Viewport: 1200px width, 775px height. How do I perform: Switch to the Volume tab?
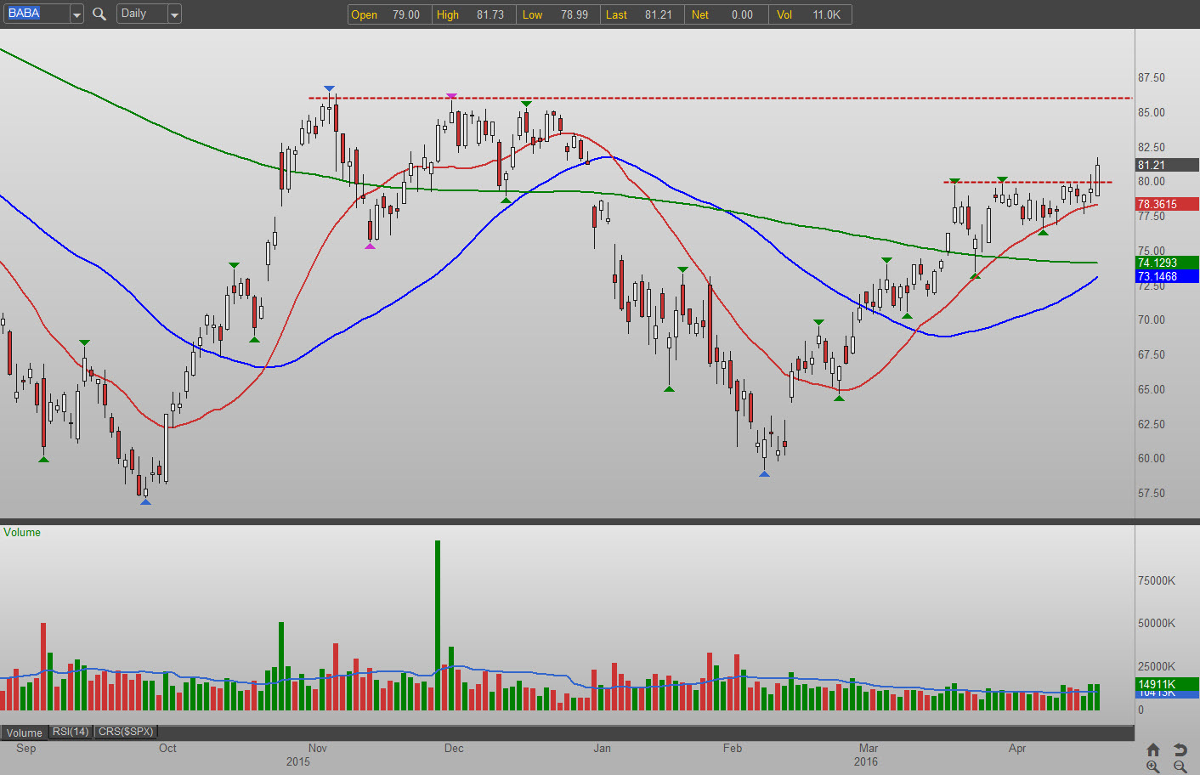pyautogui.click(x=24, y=733)
